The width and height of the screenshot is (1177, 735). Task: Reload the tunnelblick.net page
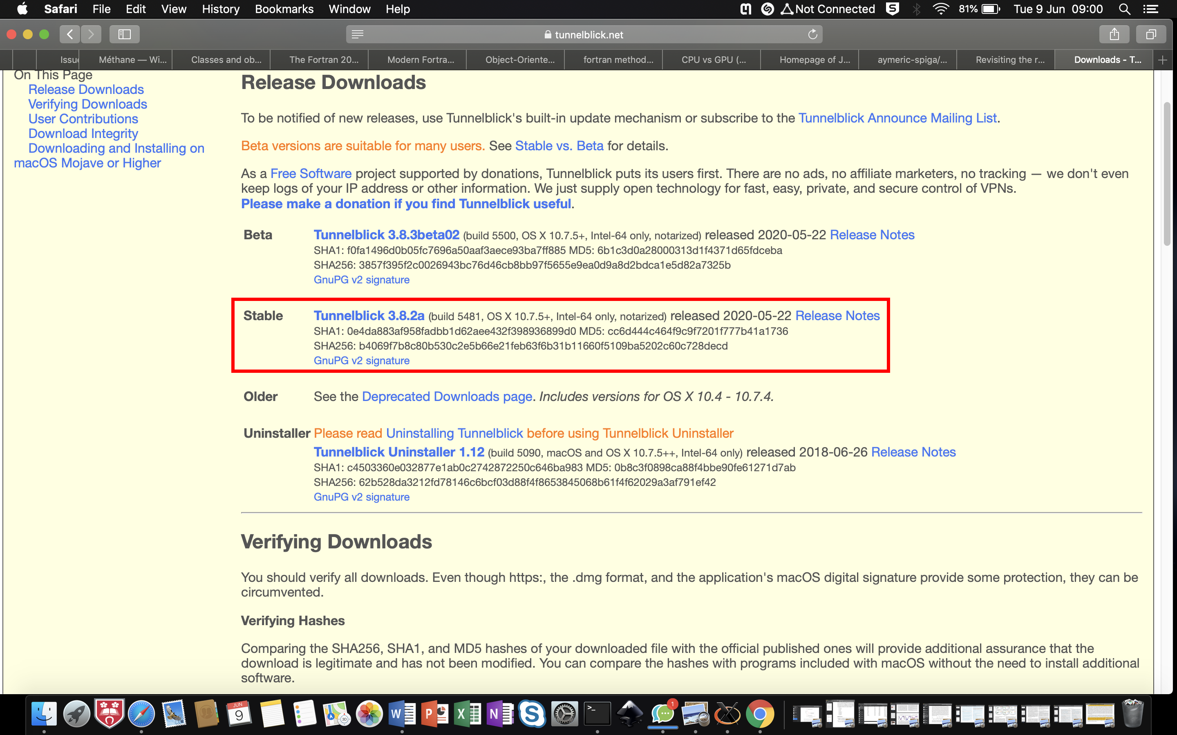(x=812, y=34)
